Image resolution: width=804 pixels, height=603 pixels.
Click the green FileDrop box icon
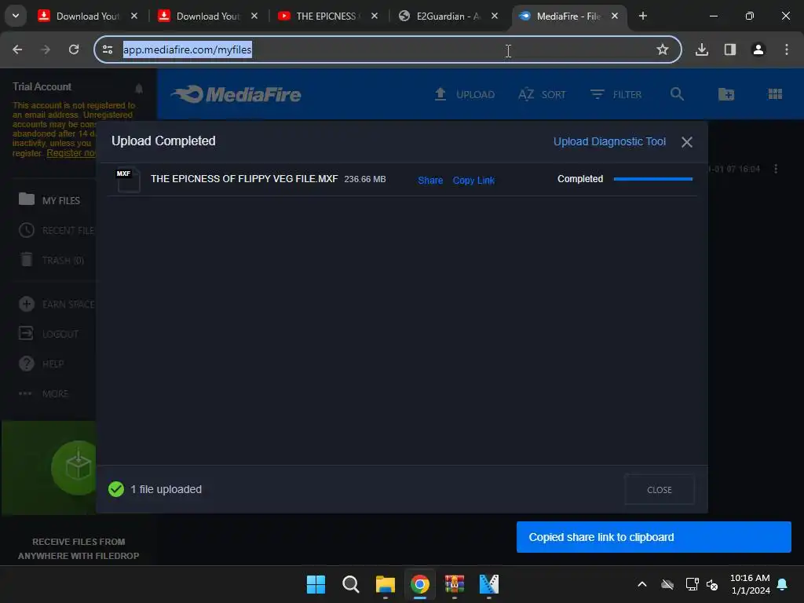click(75, 467)
